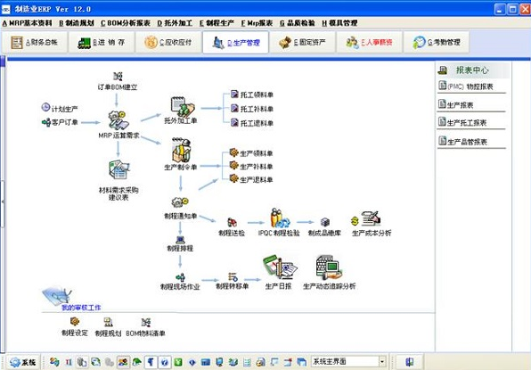Click the 系统 button in bottom bar
Image resolution: width=531 pixels, height=370 pixels.
tap(24, 362)
